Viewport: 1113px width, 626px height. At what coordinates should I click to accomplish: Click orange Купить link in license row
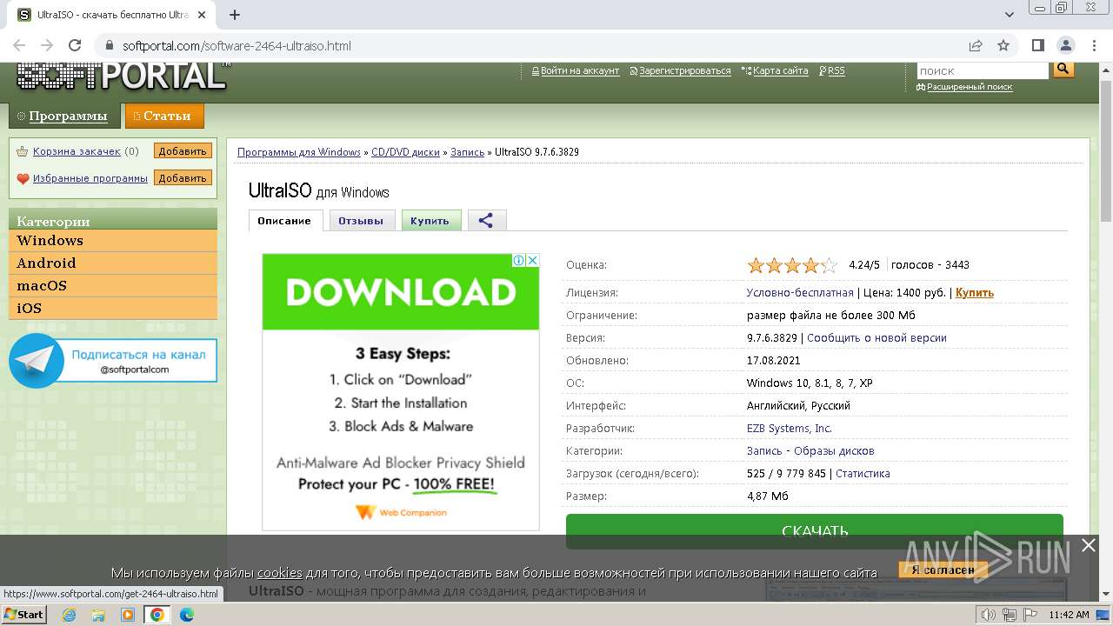click(975, 293)
